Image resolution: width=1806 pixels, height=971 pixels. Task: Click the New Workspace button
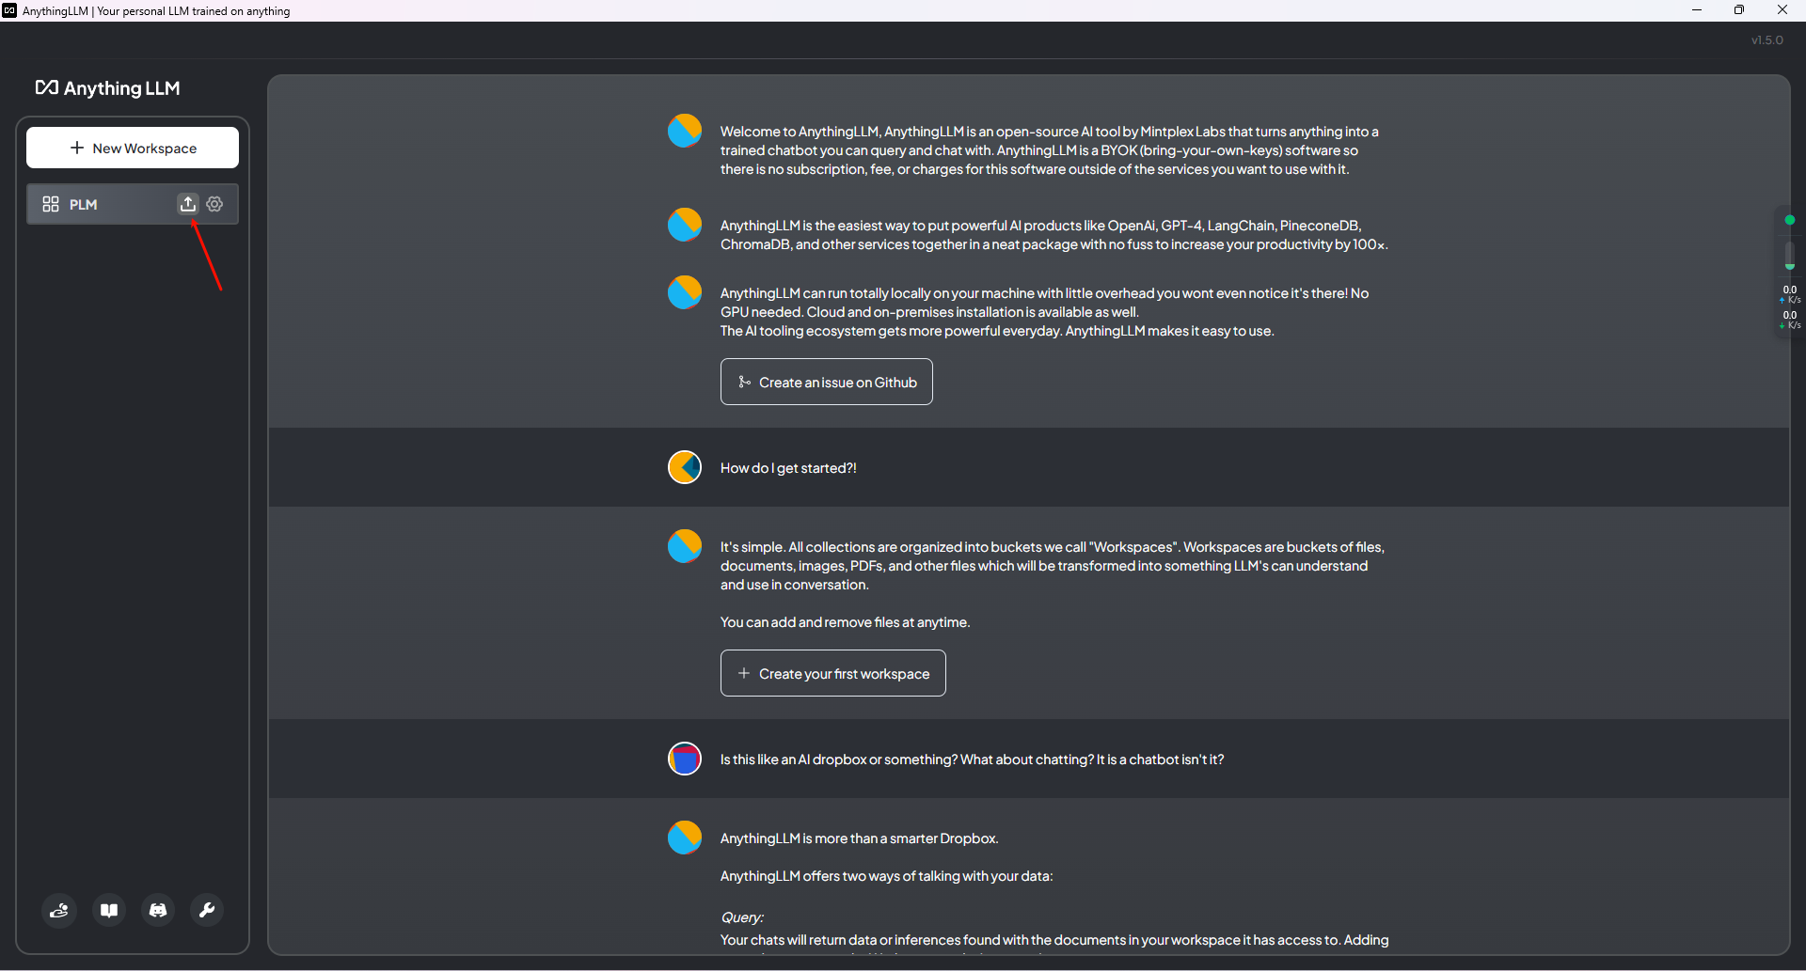[x=133, y=148]
